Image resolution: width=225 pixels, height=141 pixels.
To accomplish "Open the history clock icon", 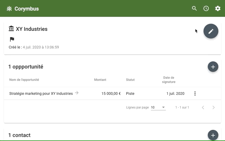I will (206, 8).
